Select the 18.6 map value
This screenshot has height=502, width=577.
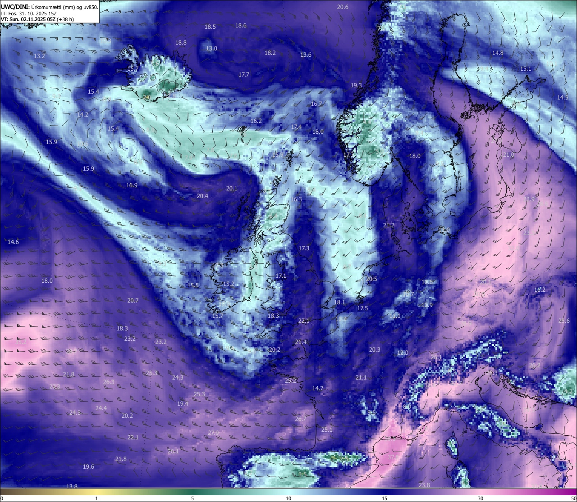click(x=241, y=25)
